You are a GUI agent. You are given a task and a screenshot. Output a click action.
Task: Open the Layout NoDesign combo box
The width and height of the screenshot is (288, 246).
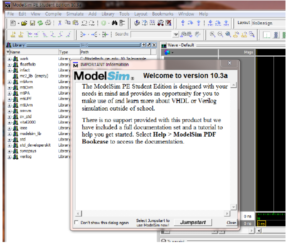tap(269, 23)
